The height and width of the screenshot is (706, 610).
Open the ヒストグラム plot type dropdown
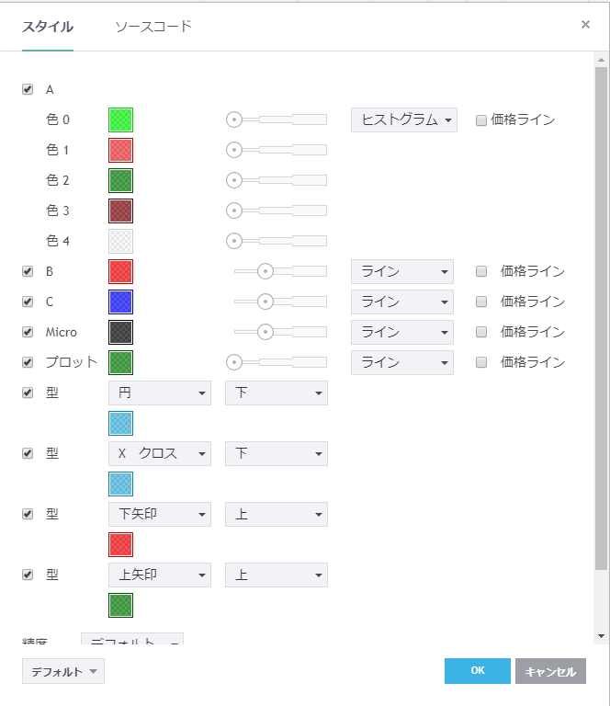click(x=404, y=120)
